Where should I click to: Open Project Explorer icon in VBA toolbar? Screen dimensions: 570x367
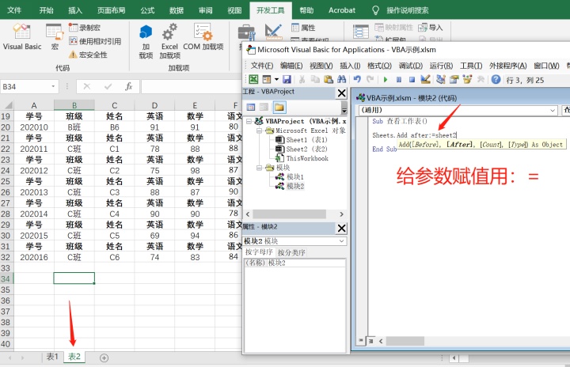pos(441,79)
